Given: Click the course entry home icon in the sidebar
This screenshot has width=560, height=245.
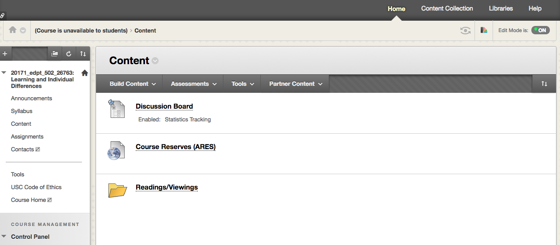Looking at the screenshot, I should point(85,73).
